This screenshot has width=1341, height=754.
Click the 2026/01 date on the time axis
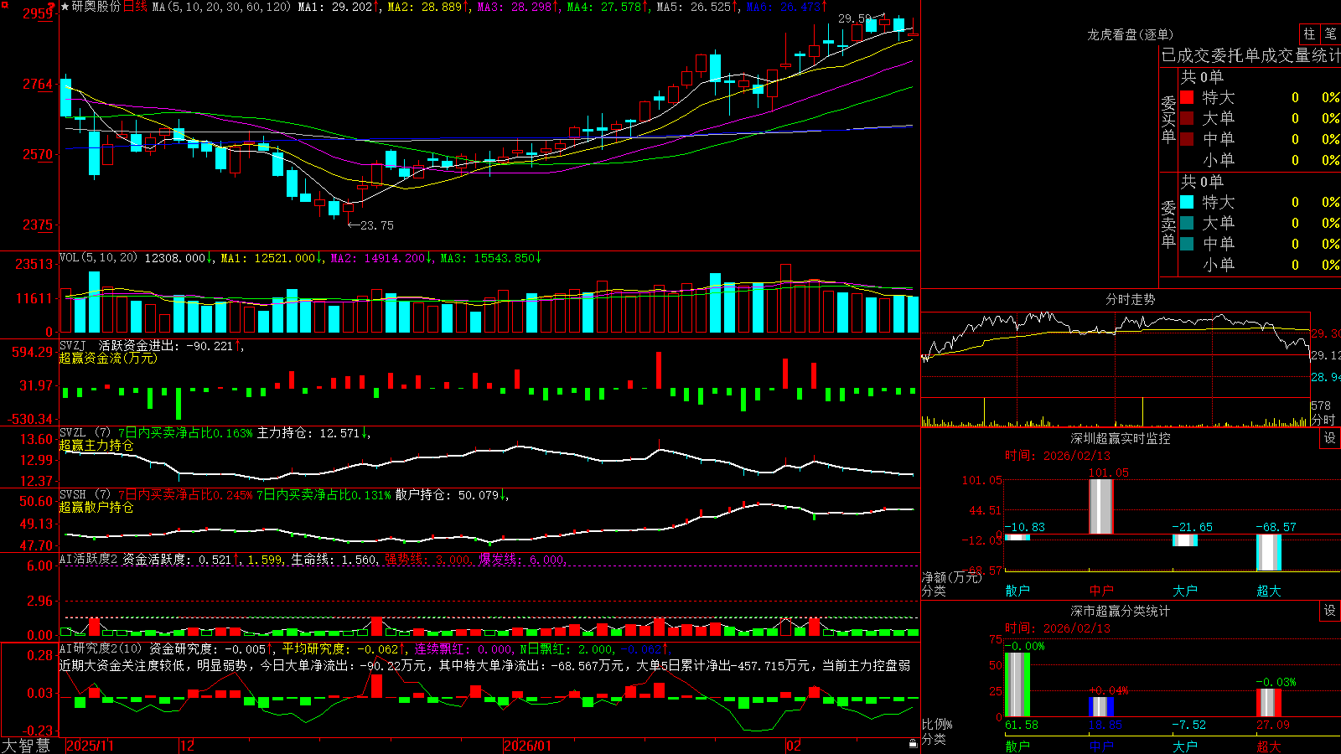point(528,746)
